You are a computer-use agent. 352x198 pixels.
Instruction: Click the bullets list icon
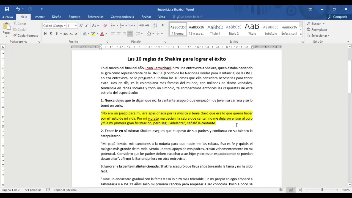pos(113,26)
